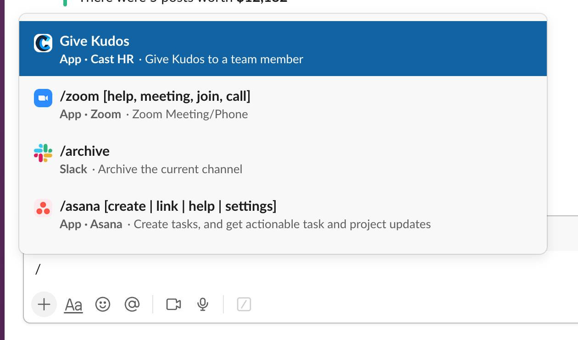Image resolution: width=578 pixels, height=340 pixels.
Task: Click the video clip recording icon
Action: pyautogui.click(x=174, y=304)
